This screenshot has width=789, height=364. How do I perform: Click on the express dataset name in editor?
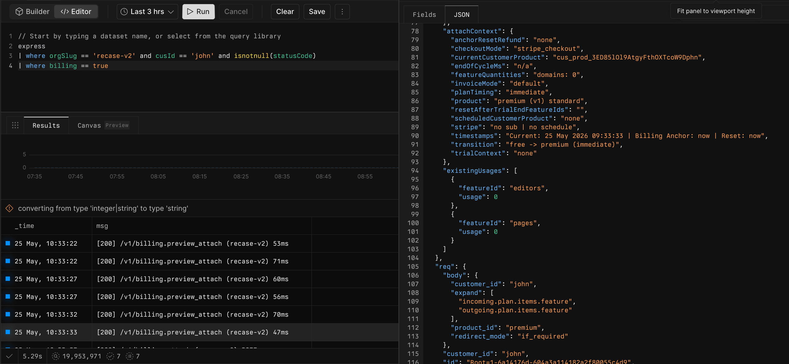(x=32, y=46)
